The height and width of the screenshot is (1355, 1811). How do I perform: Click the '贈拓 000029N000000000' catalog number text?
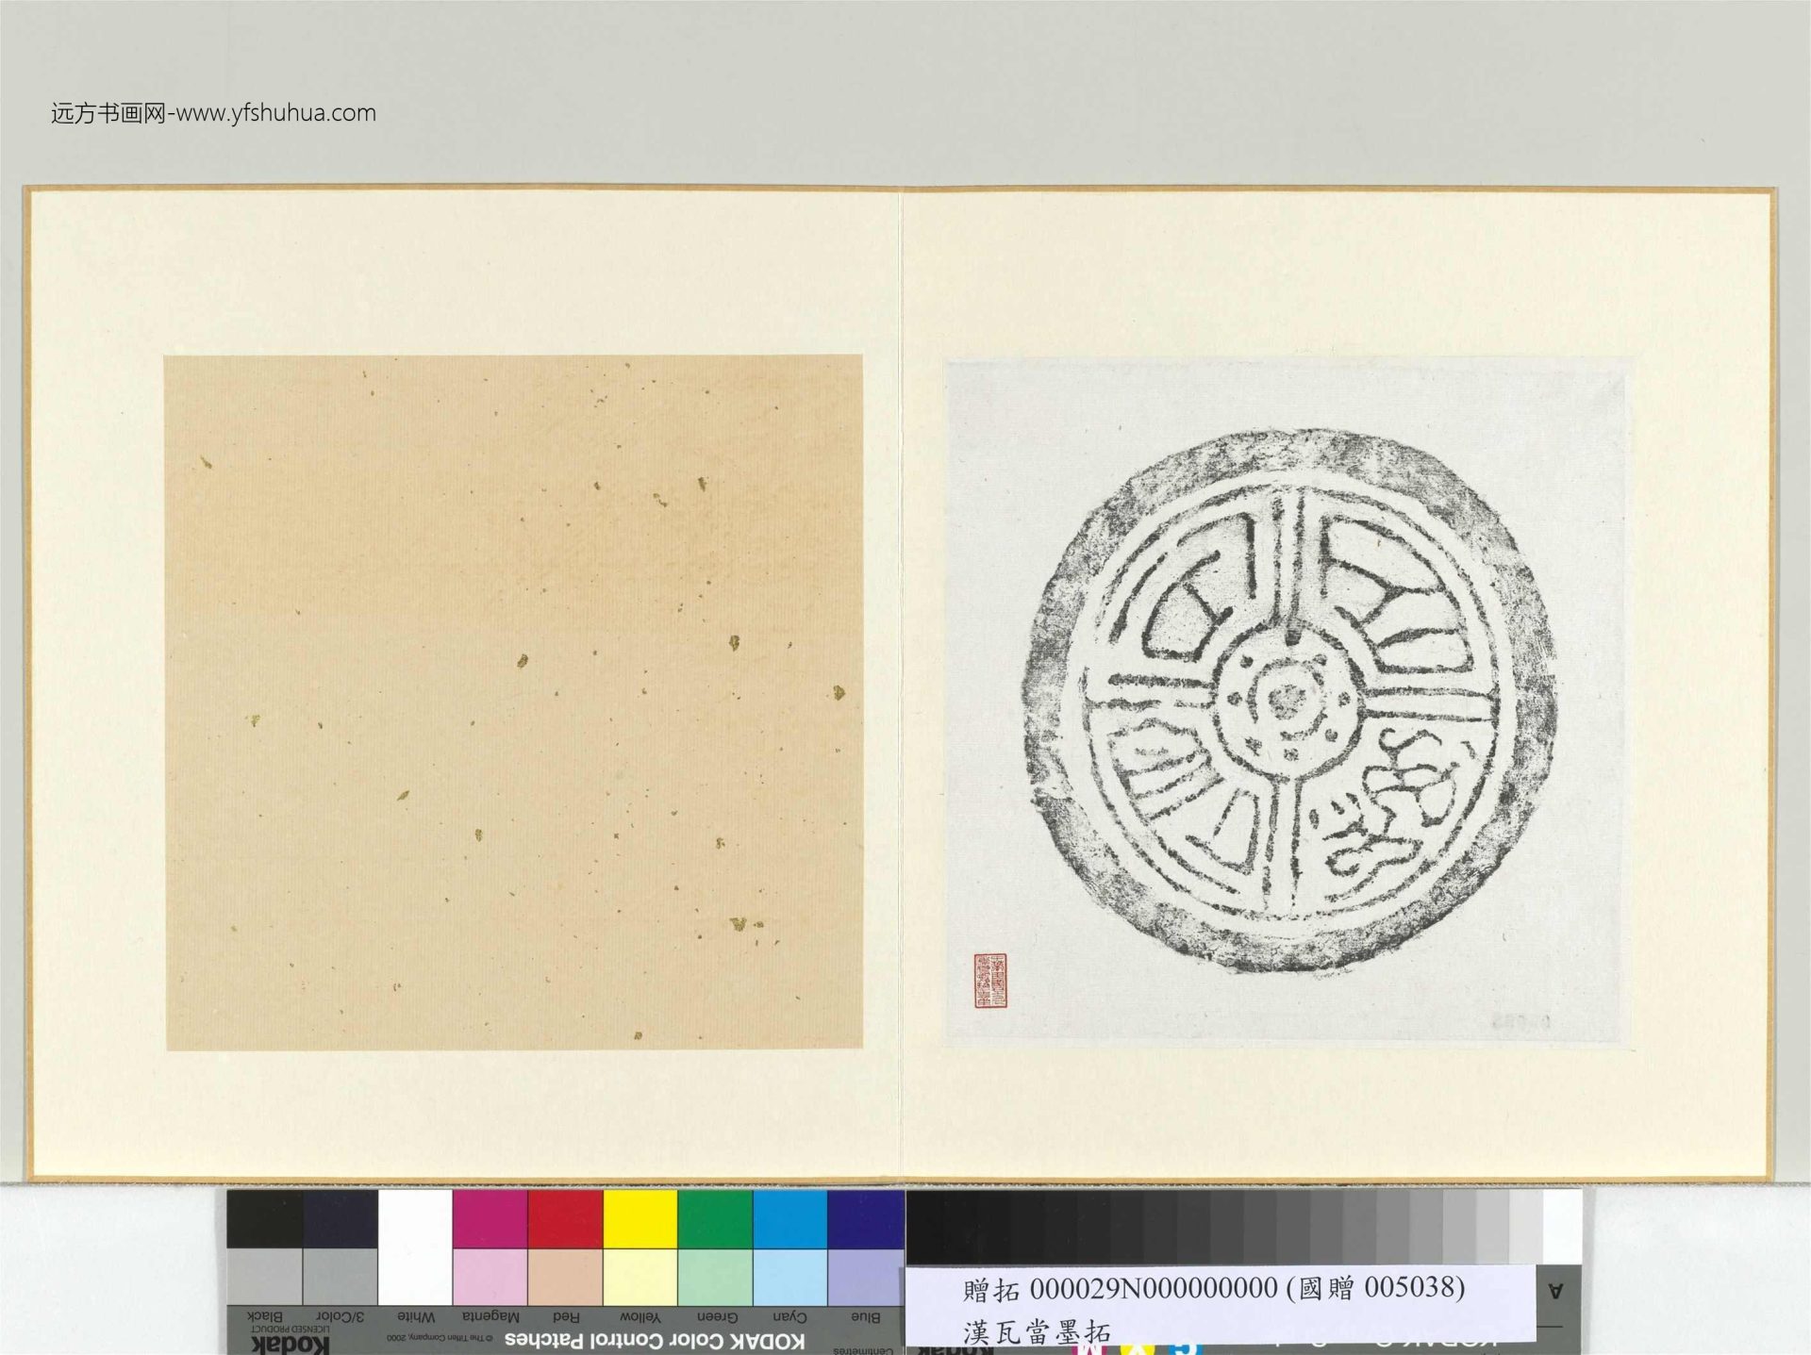(x=1121, y=1288)
